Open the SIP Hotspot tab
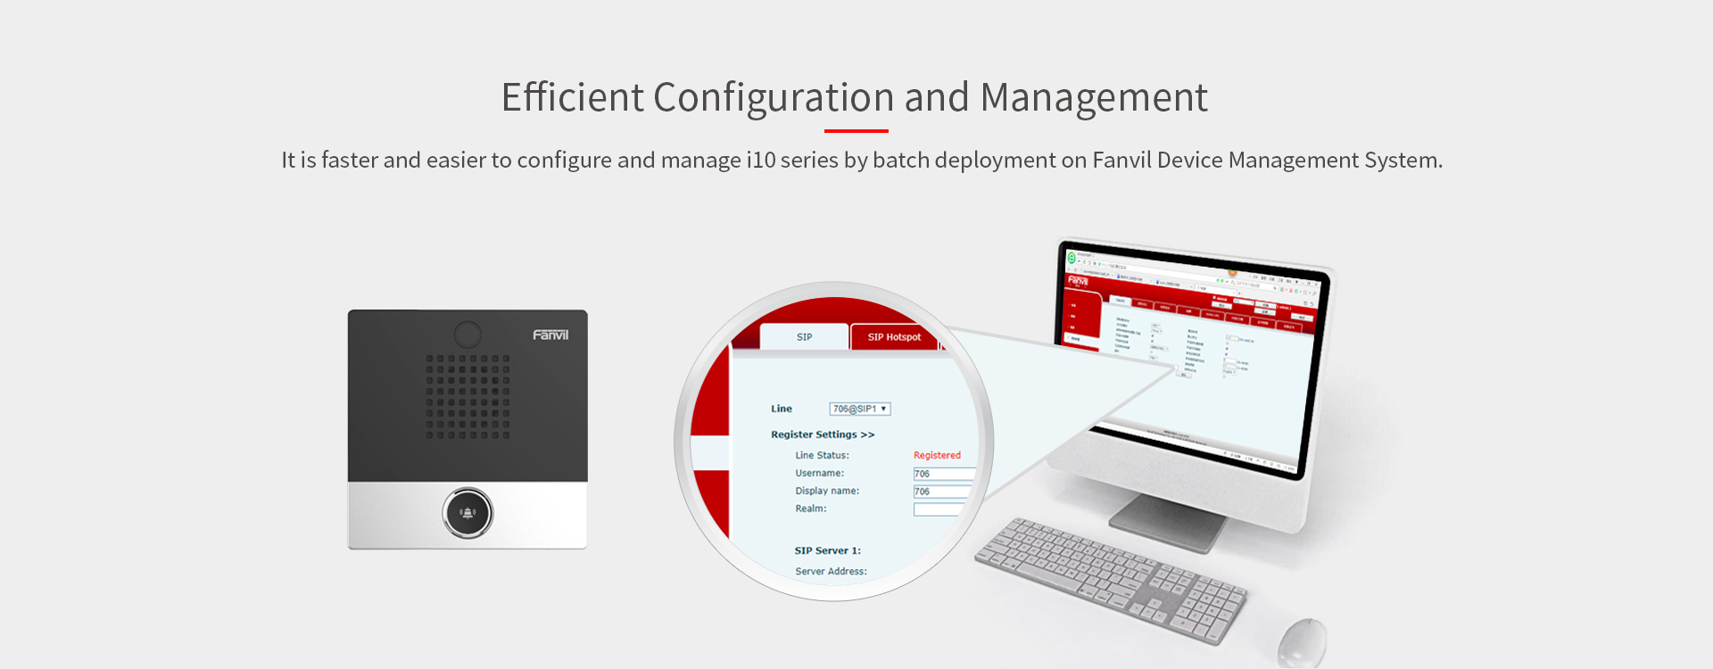 pos(894,337)
